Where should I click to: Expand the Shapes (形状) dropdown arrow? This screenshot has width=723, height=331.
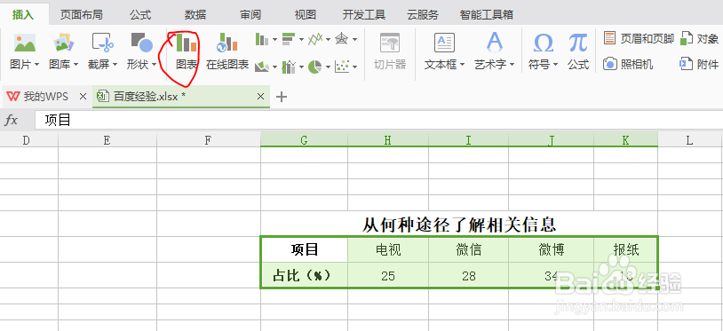(x=154, y=66)
